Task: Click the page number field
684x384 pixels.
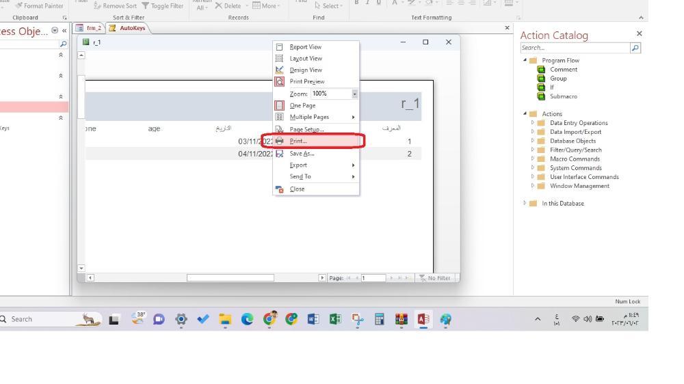Action: click(373, 278)
